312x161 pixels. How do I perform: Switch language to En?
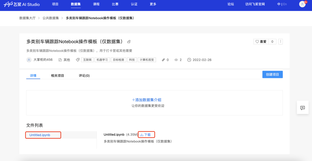(285, 4)
